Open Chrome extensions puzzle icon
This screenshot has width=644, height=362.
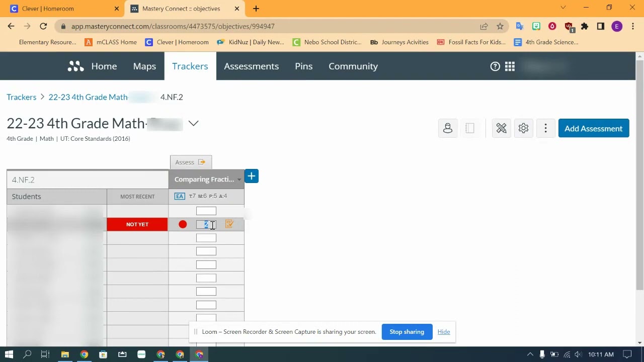point(585,26)
